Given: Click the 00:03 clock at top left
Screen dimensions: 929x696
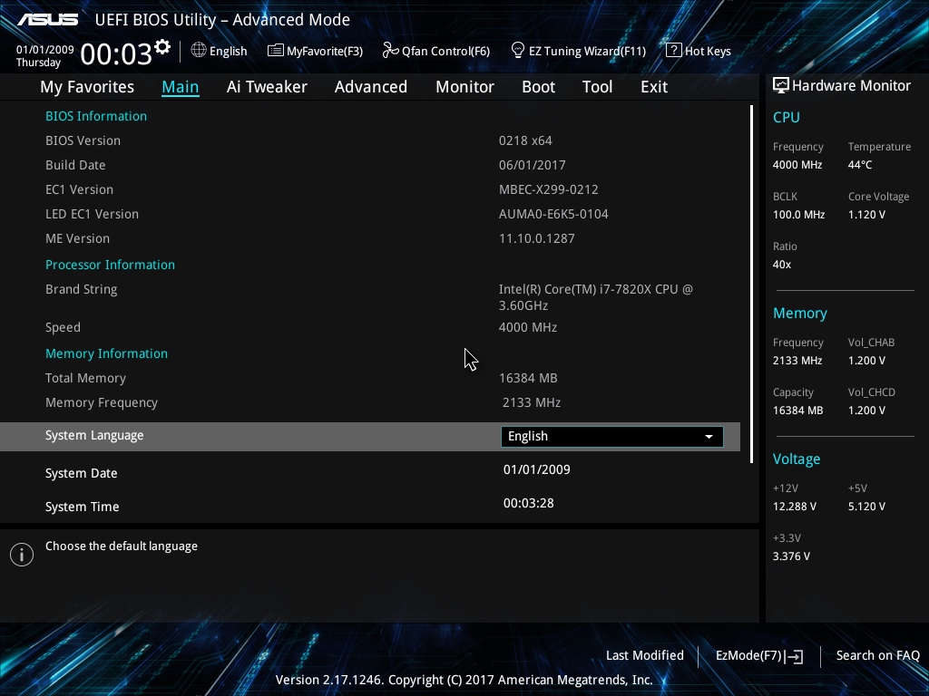Looking at the screenshot, I should [x=116, y=54].
